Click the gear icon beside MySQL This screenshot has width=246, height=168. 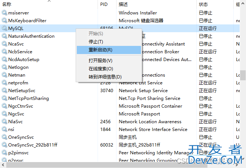pos(4,28)
